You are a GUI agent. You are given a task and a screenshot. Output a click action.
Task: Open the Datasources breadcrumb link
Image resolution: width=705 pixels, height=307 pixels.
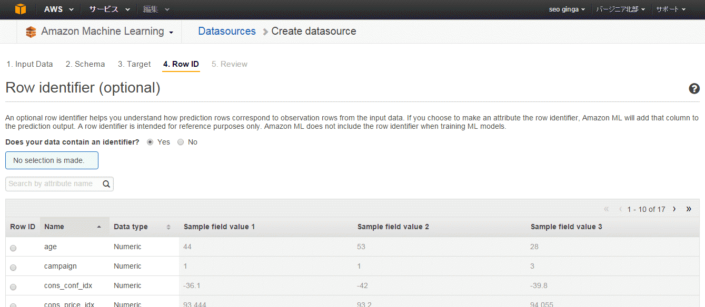click(227, 32)
